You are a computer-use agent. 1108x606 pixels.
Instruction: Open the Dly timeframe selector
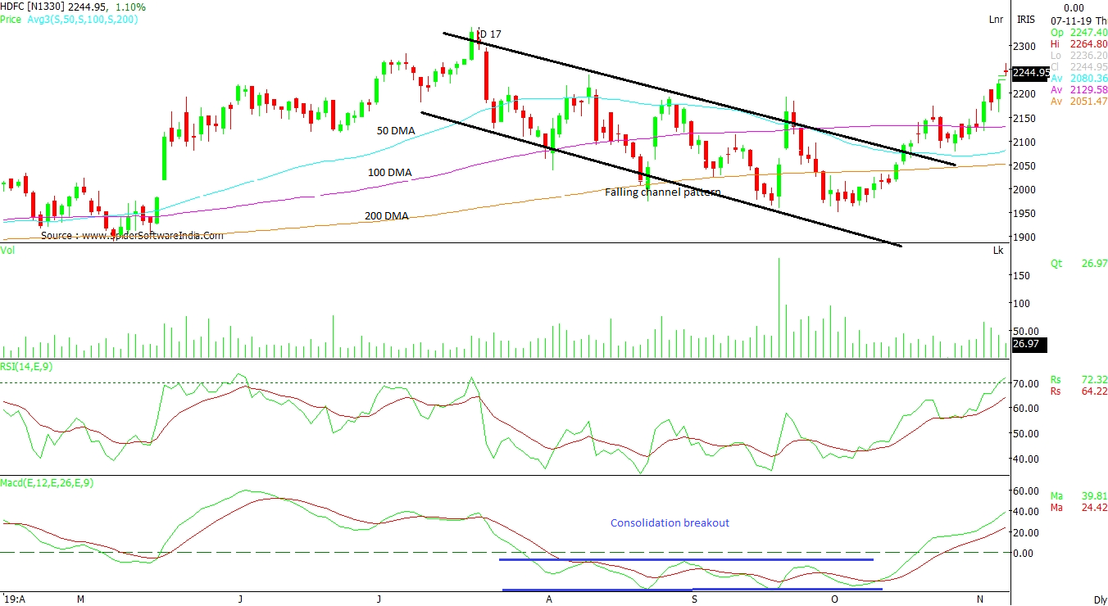click(x=1100, y=599)
